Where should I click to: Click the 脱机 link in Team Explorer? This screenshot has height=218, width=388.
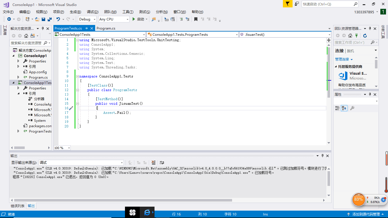(x=351, y=51)
